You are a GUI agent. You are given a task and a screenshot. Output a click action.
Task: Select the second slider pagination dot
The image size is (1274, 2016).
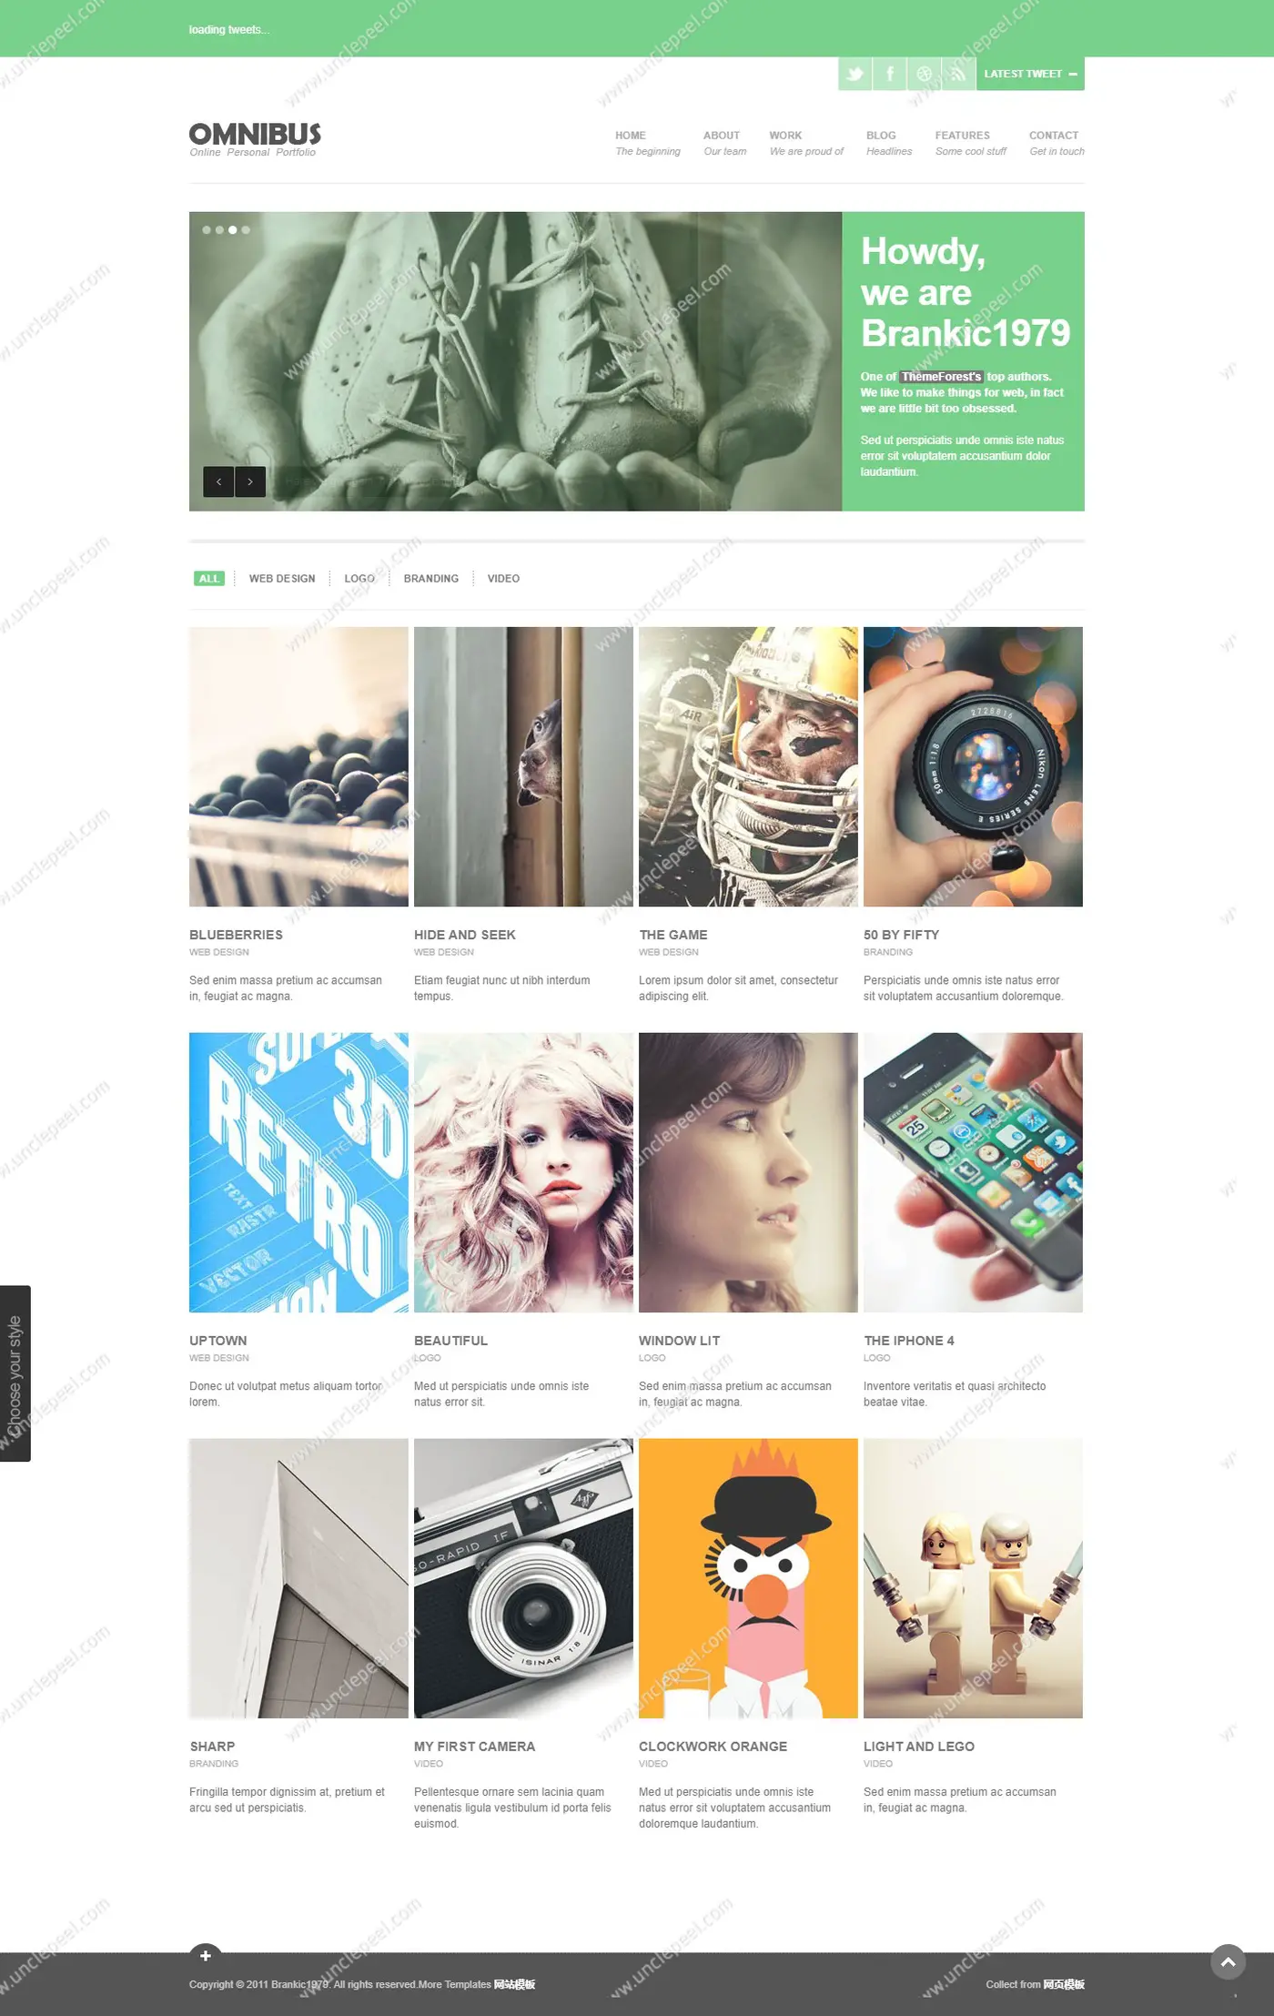(x=219, y=230)
